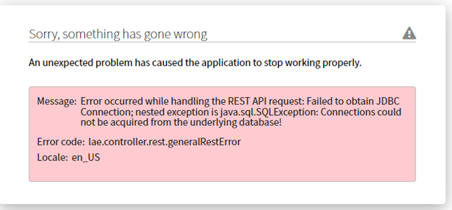
Task: Click the 'Failed to obtain JDBC' text
Action: [353, 101]
